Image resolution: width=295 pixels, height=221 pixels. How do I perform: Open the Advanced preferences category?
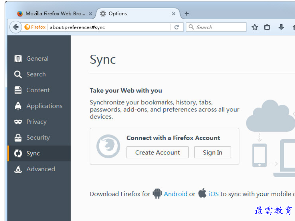point(39,169)
